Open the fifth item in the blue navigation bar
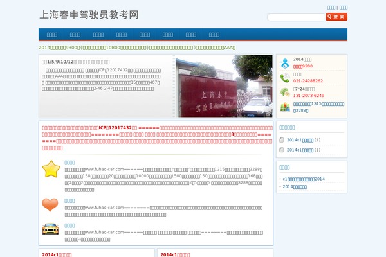The height and width of the screenshot is (257, 386). (145, 35)
